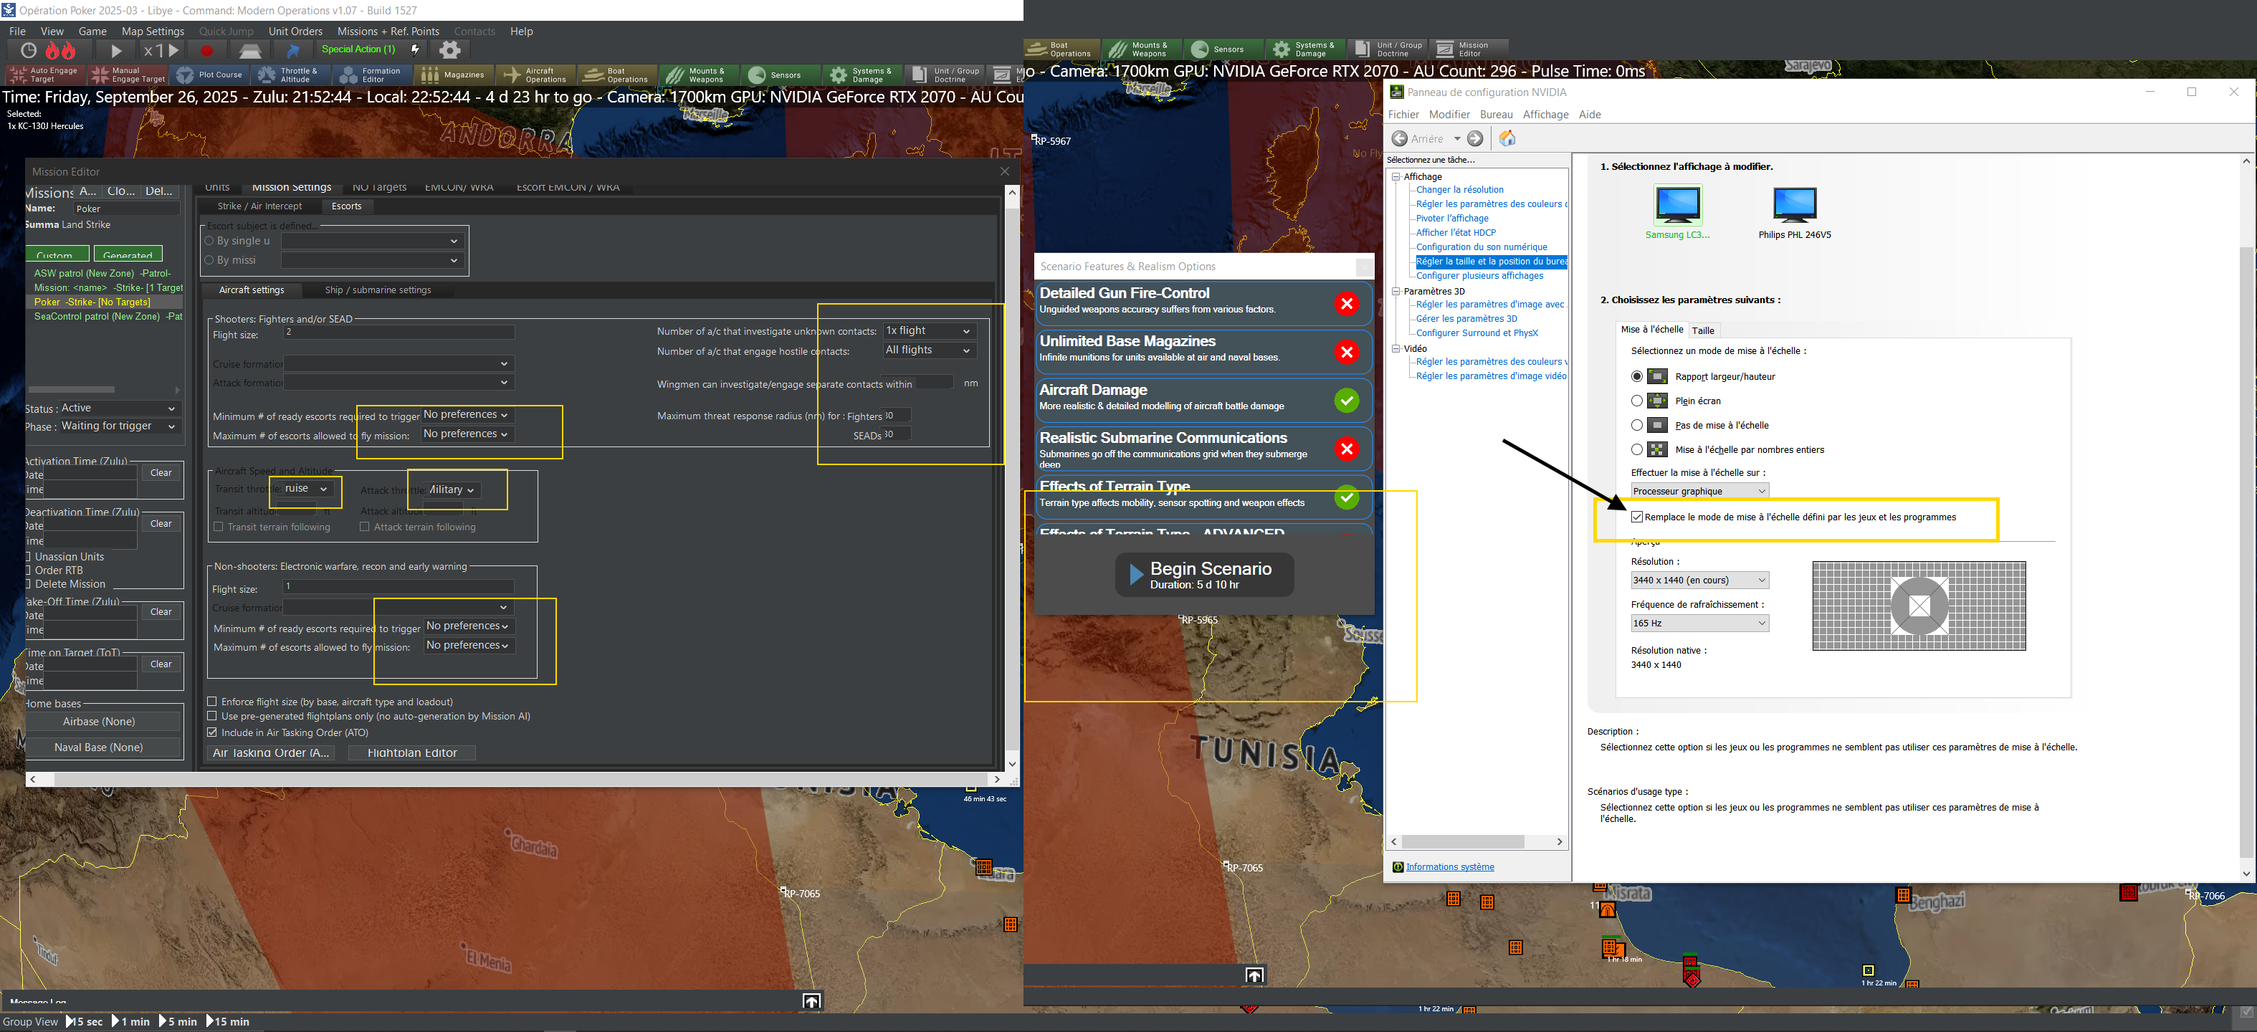Open 1x flight investigate contacts dropdown
The height and width of the screenshot is (1032, 2257).
click(x=929, y=331)
